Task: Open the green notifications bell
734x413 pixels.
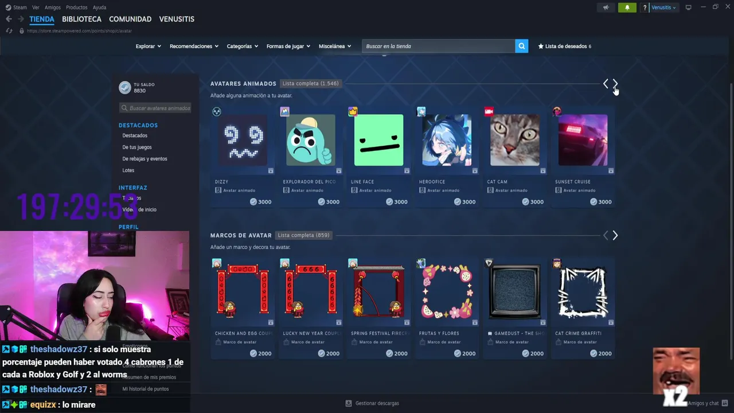Action: [x=627, y=7]
